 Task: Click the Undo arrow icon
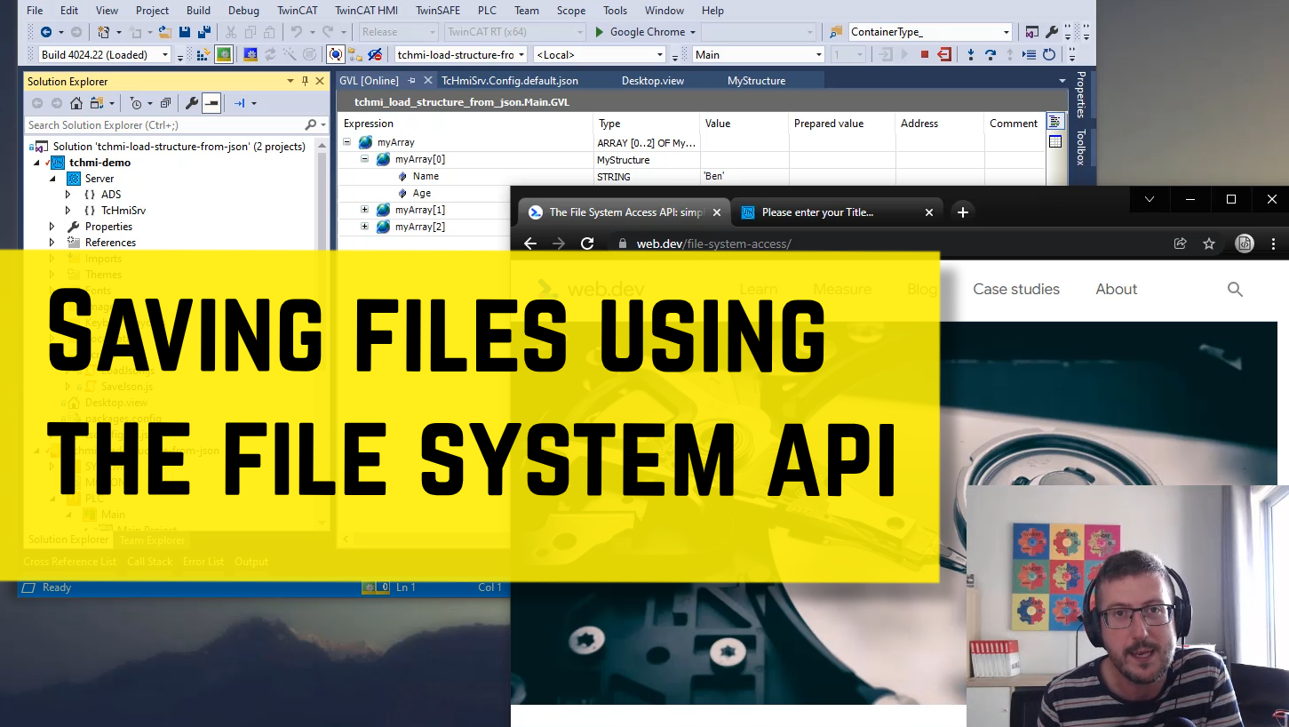(x=296, y=32)
